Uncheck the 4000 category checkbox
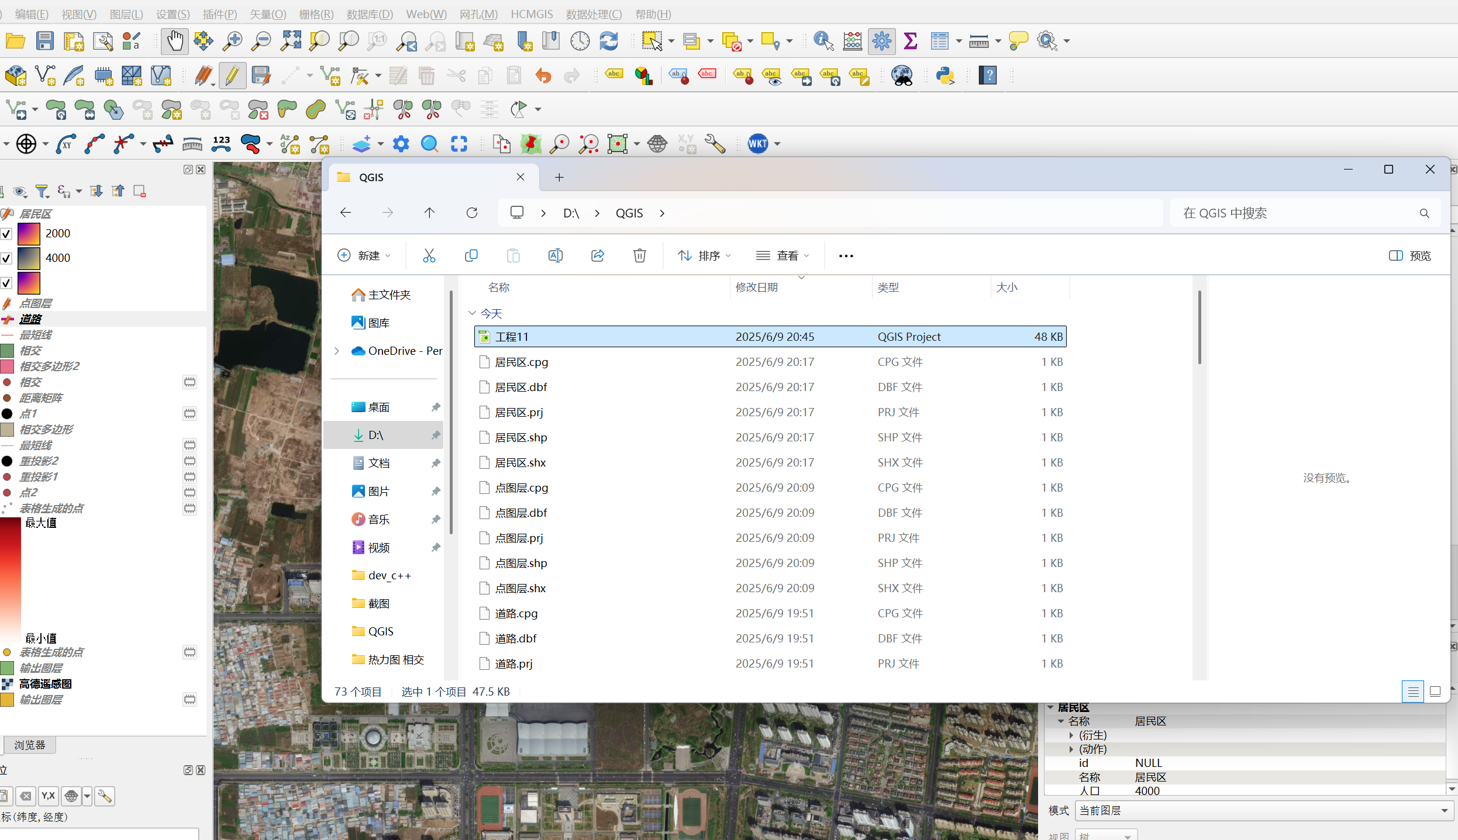This screenshot has height=840, width=1458. (x=6, y=258)
